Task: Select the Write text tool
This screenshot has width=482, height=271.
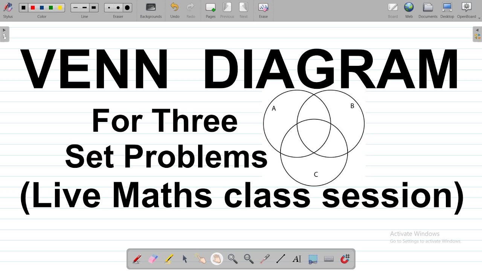Action: 297,259
